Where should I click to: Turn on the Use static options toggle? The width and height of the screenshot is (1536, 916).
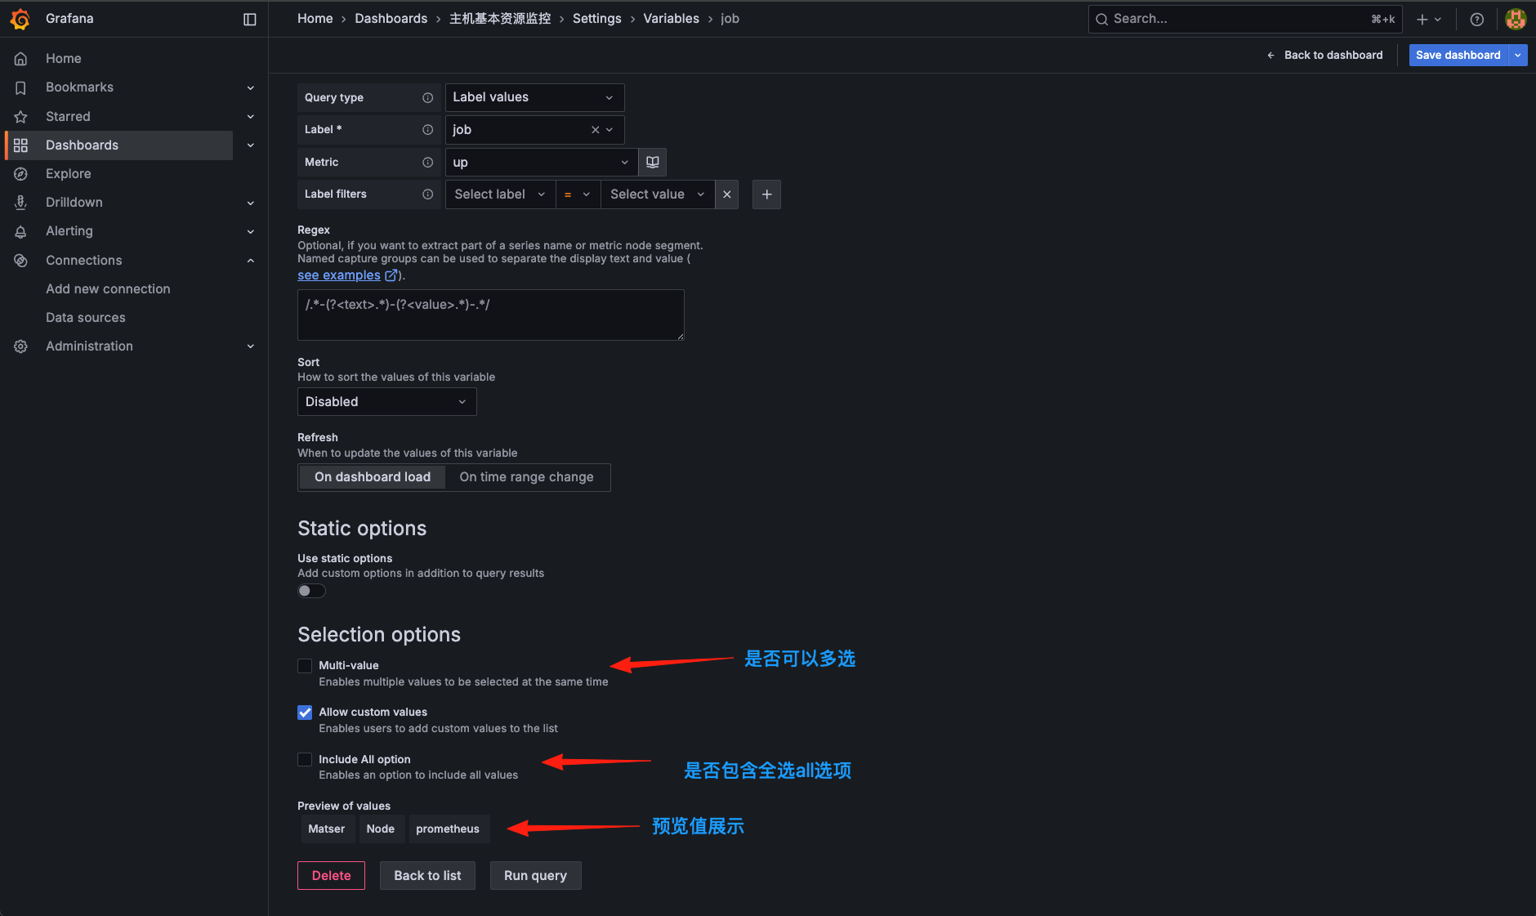[x=311, y=590]
